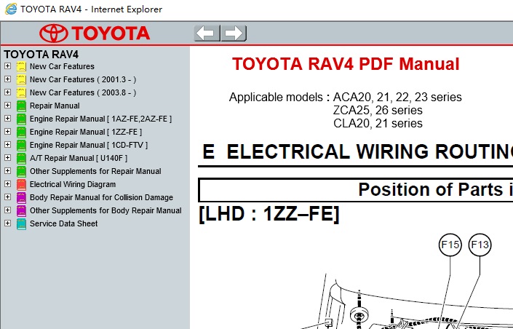The width and height of the screenshot is (513, 329).
Task: Select Engine Repair Manual [ 1CD-FTV ]
Action: (x=89, y=145)
